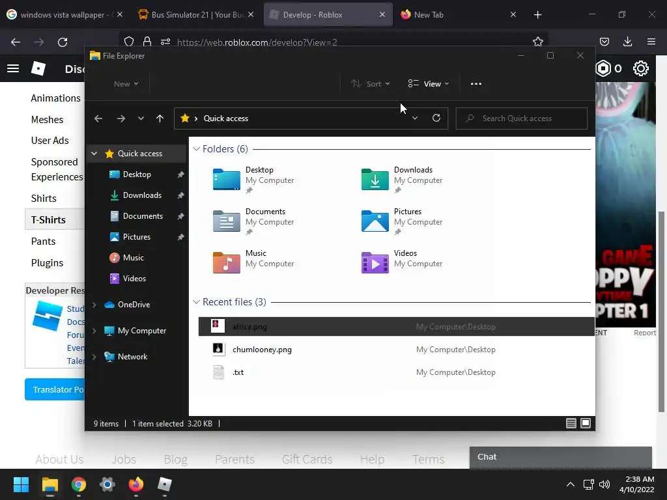This screenshot has width=667, height=500.
Task: Open the View dropdown
Action: tap(429, 84)
